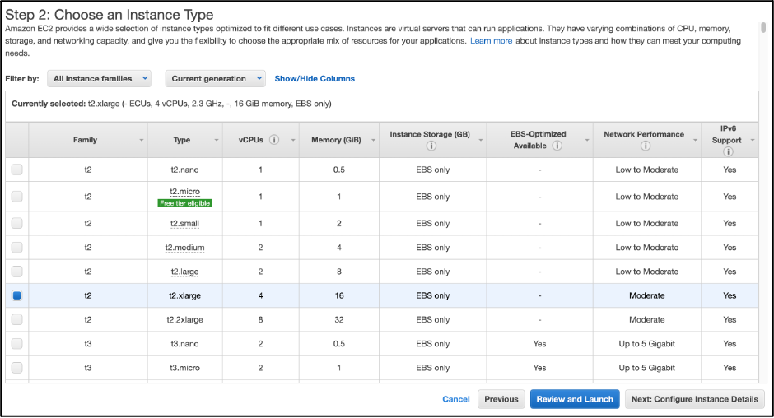
Task: Click the Network Performance info icon
Action: point(646,146)
